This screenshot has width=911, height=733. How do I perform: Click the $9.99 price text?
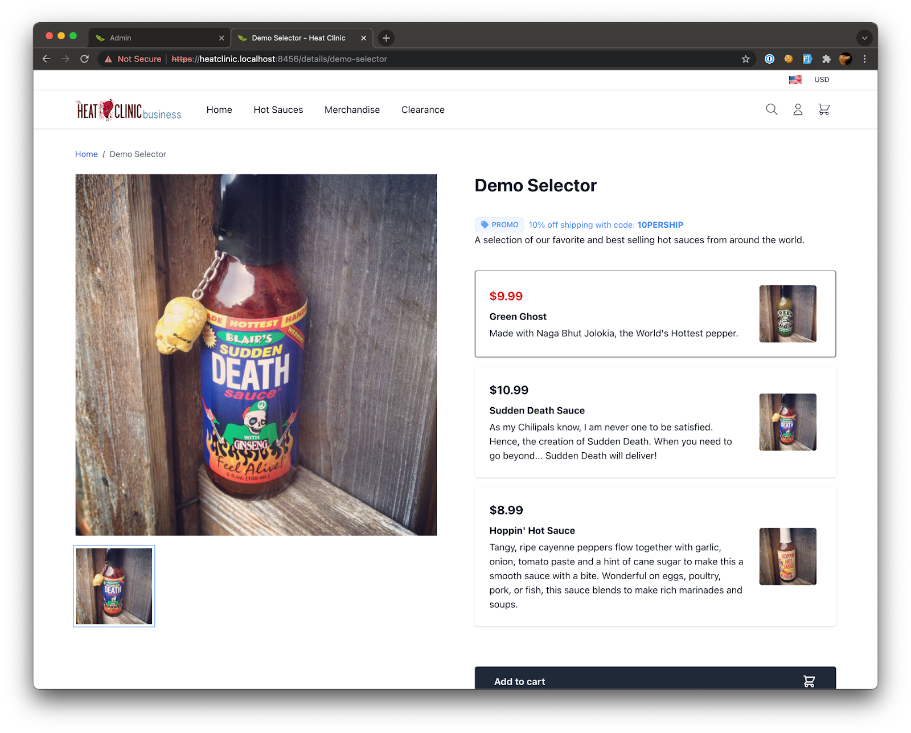[506, 296]
